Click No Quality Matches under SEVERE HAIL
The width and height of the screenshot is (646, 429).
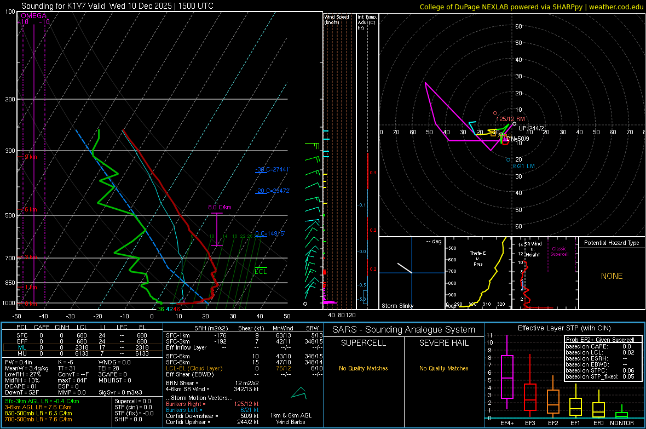tap(443, 368)
